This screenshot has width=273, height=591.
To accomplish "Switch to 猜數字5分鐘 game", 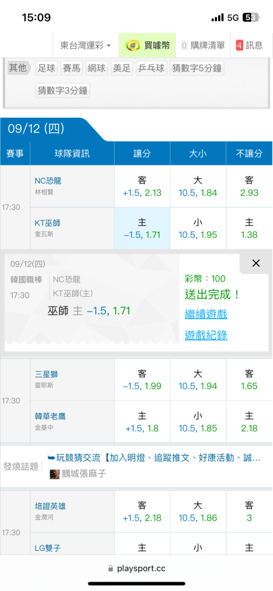I will [196, 68].
